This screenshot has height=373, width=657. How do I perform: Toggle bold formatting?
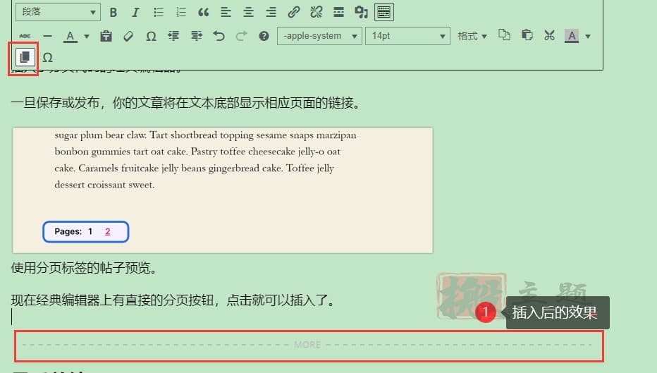113,12
